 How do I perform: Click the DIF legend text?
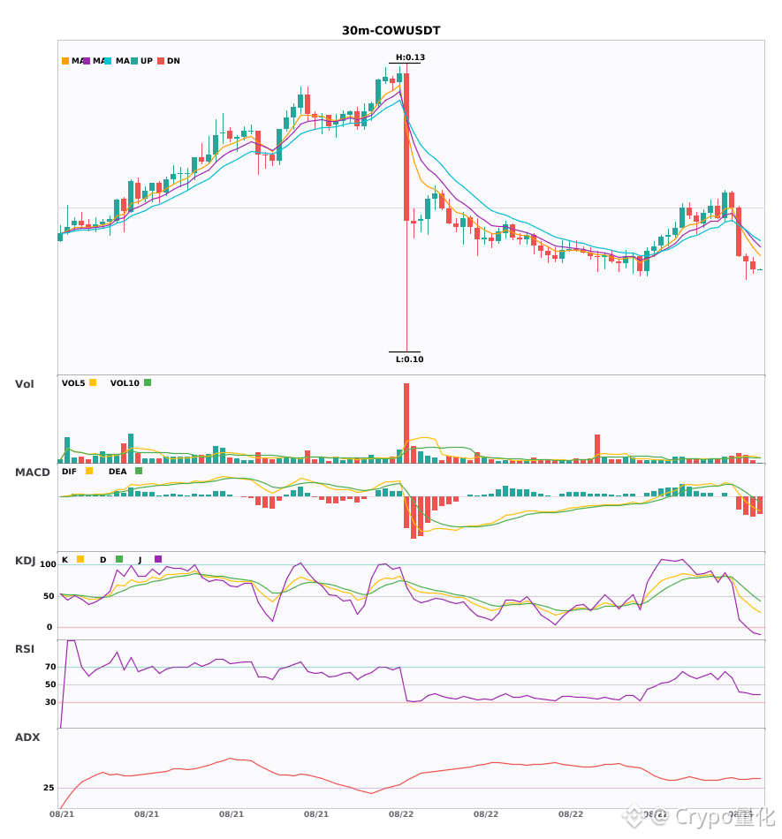click(x=69, y=472)
